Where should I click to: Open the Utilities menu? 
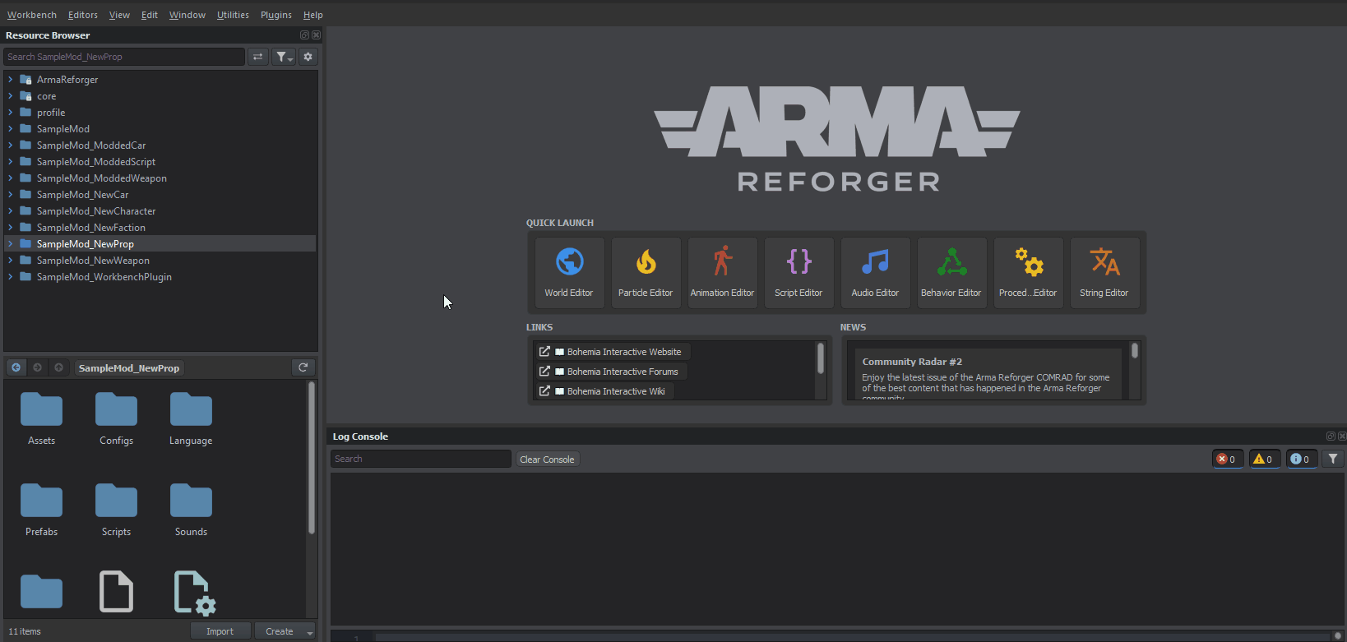coord(233,15)
